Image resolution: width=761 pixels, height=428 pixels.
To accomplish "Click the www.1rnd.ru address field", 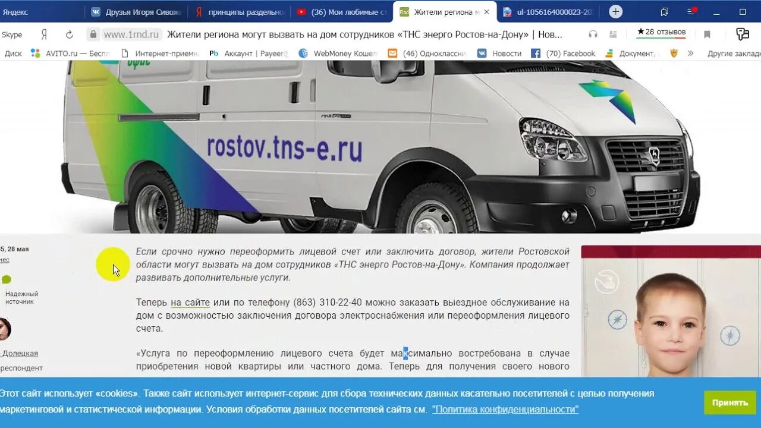I will point(131,34).
